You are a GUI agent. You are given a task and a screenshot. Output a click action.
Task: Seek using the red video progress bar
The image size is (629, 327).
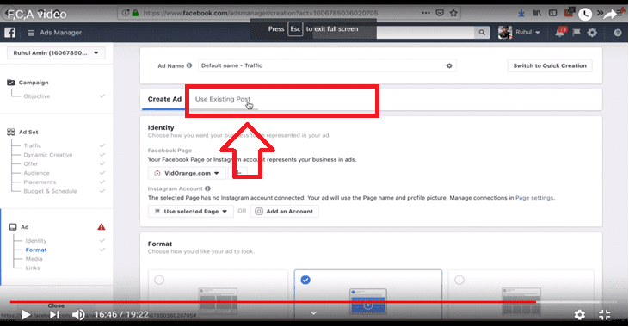pos(273,302)
